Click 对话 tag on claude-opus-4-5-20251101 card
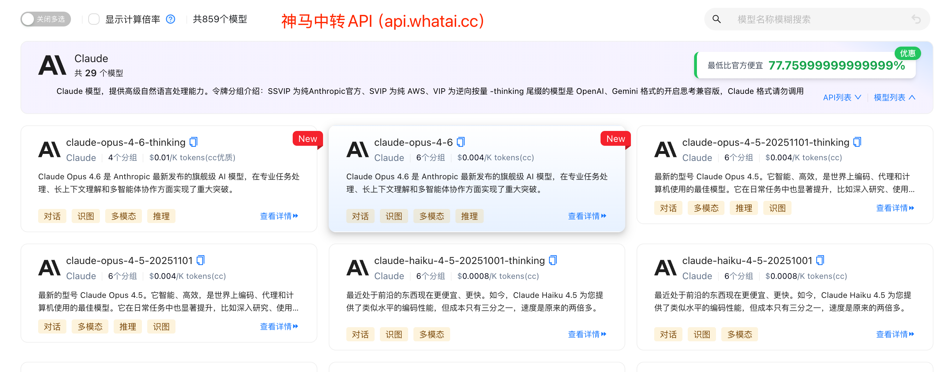This screenshot has height=372, width=949. (x=52, y=326)
